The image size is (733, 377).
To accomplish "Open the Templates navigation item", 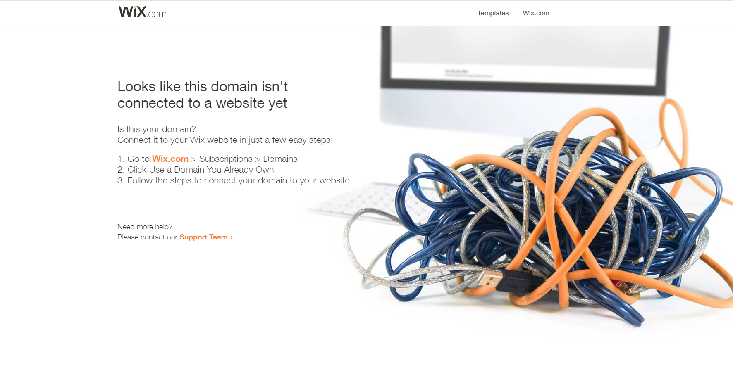I will [x=493, y=13].
